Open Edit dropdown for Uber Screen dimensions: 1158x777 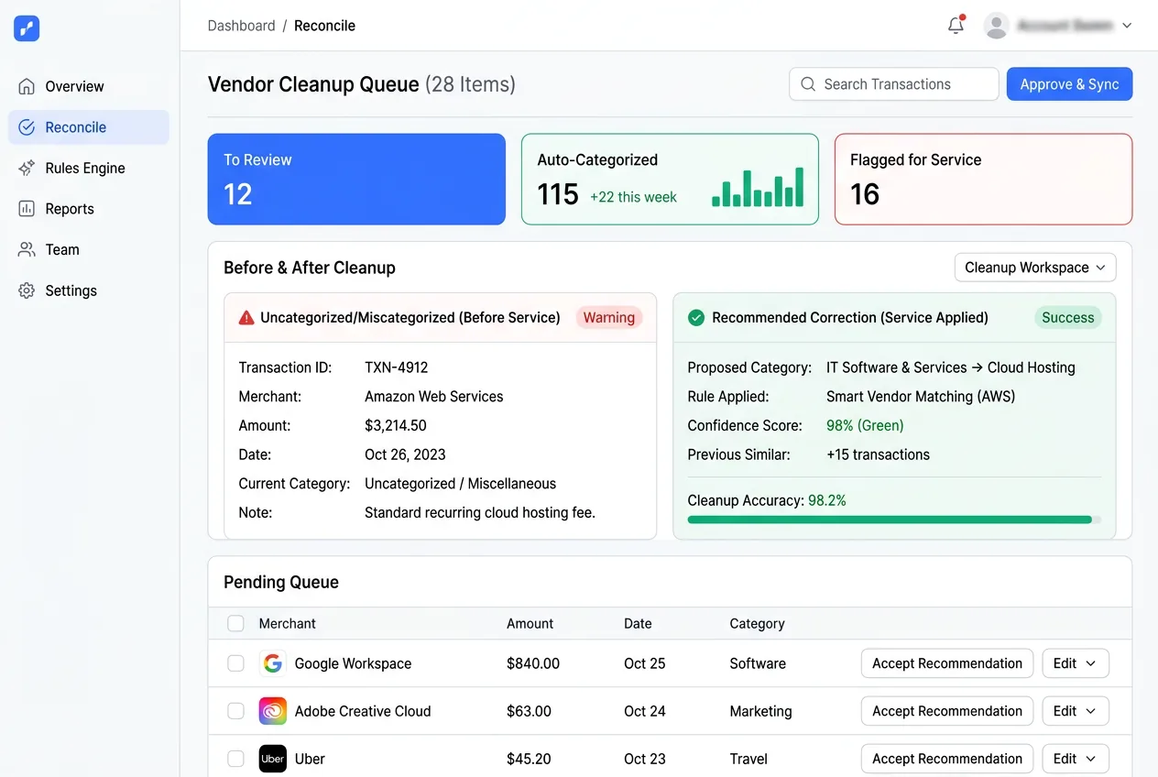click(x=1076, y=759)
